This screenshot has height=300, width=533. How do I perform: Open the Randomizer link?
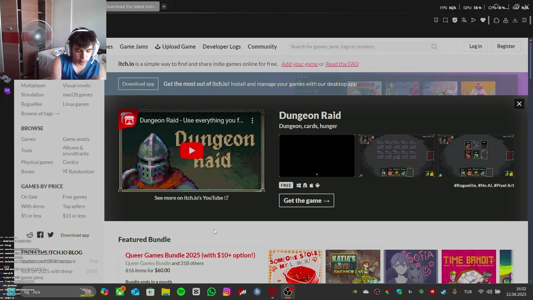click(79, 171)
